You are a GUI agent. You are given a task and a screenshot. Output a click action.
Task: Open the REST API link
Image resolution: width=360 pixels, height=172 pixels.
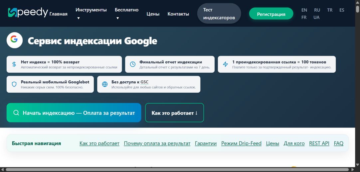tap(319, 143)
